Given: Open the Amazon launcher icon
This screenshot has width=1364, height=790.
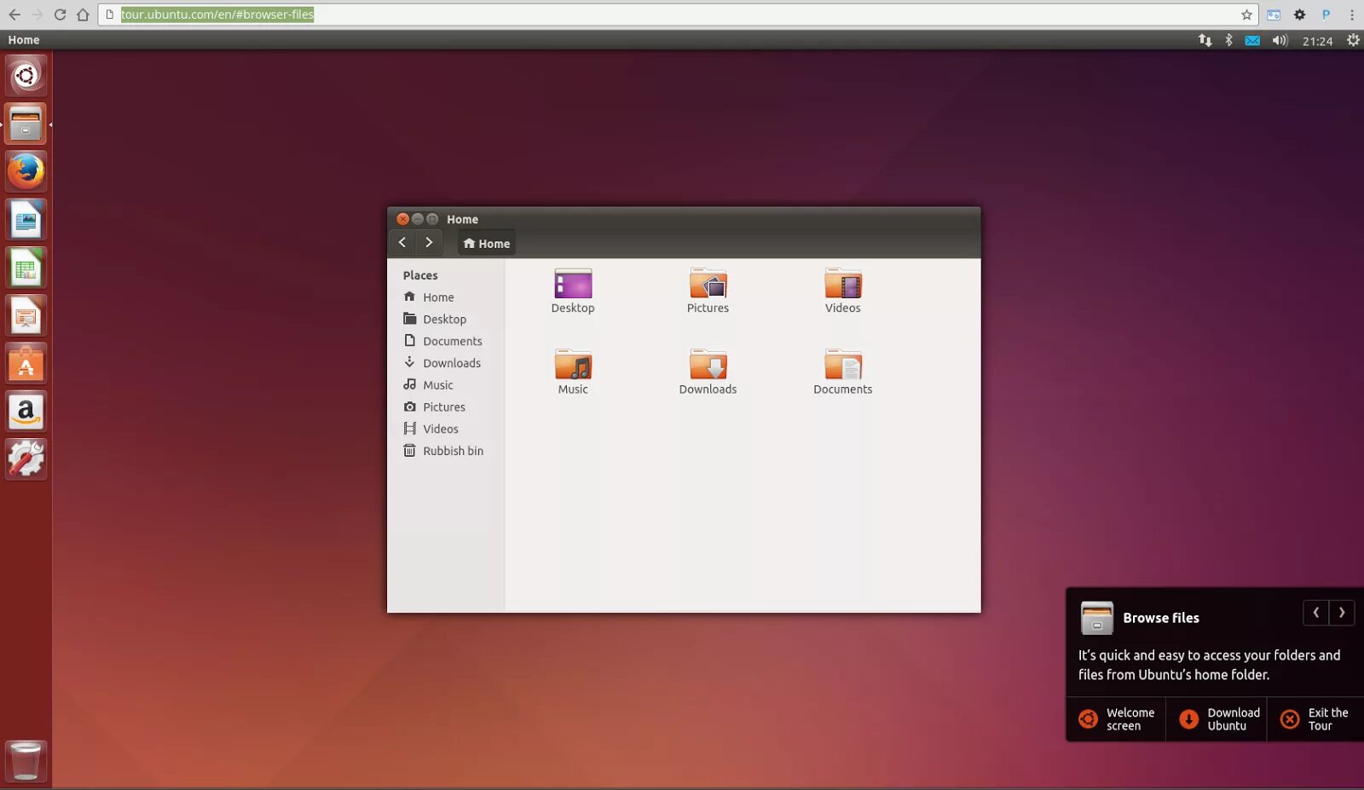Looking at the screenshot, I should 26,412.
